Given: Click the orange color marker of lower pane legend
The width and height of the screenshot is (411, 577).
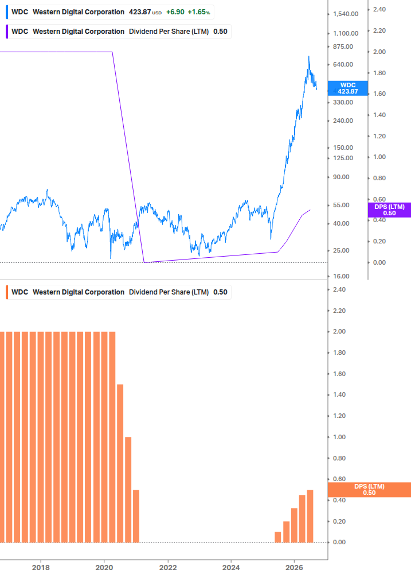Looking at the screenshot, I should point(7,292).
